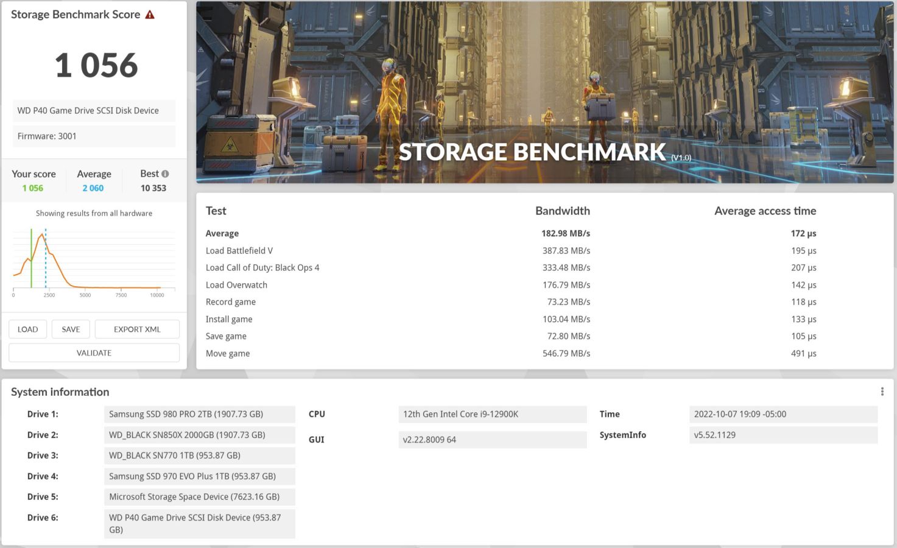Click the Firmware: 3001 field
The width and height of the screenshot is (897, 548).
click(94, 136)
